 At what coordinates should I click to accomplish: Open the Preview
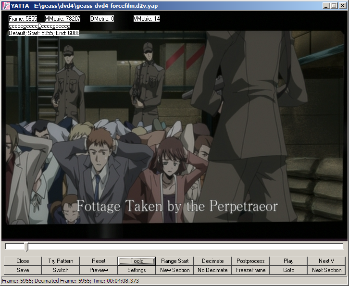99,270
